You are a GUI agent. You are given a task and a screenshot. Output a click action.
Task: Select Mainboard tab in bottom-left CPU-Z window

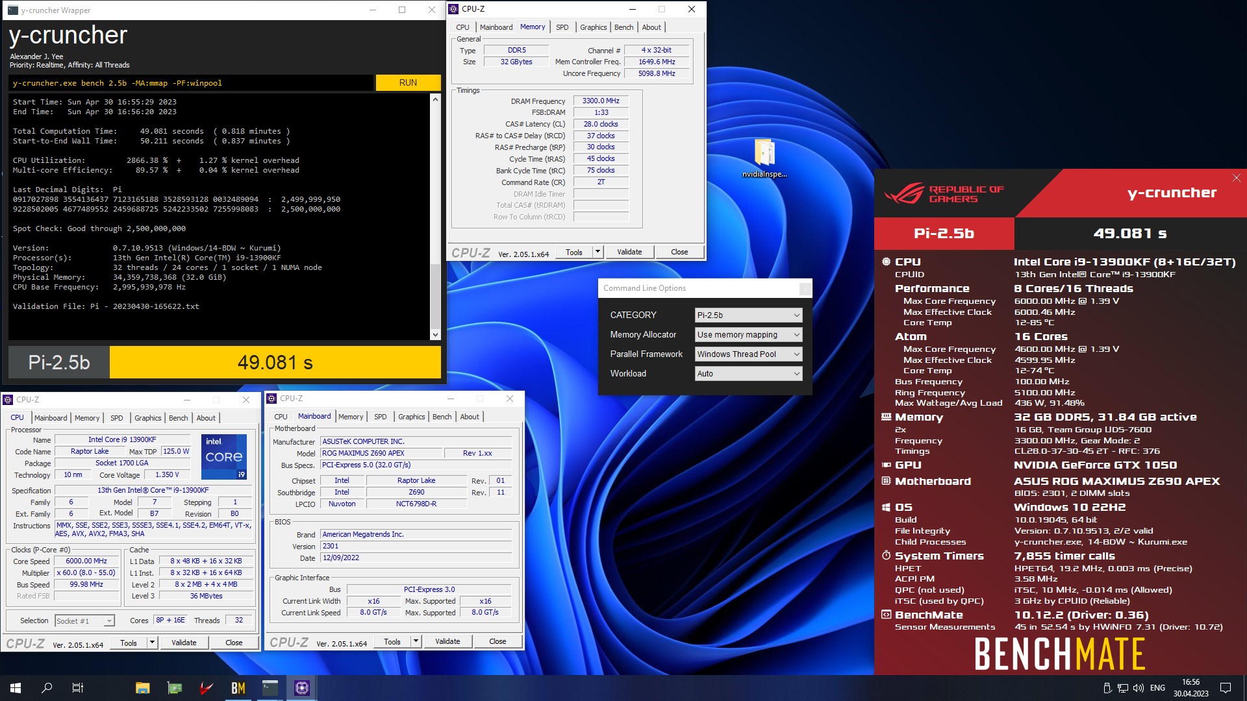pos(51,418)
